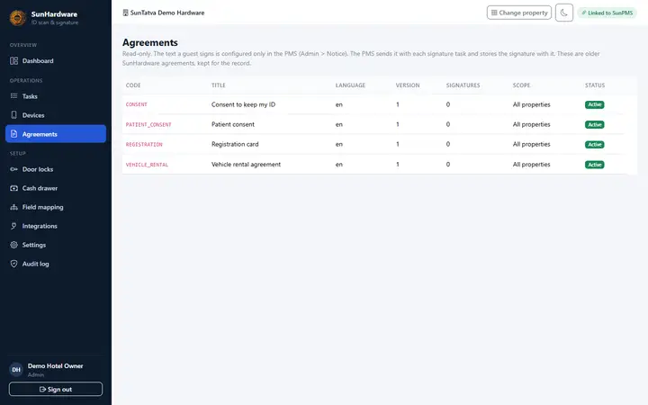Click the SIGNATURES column header
648x405 pixels.
463,85
